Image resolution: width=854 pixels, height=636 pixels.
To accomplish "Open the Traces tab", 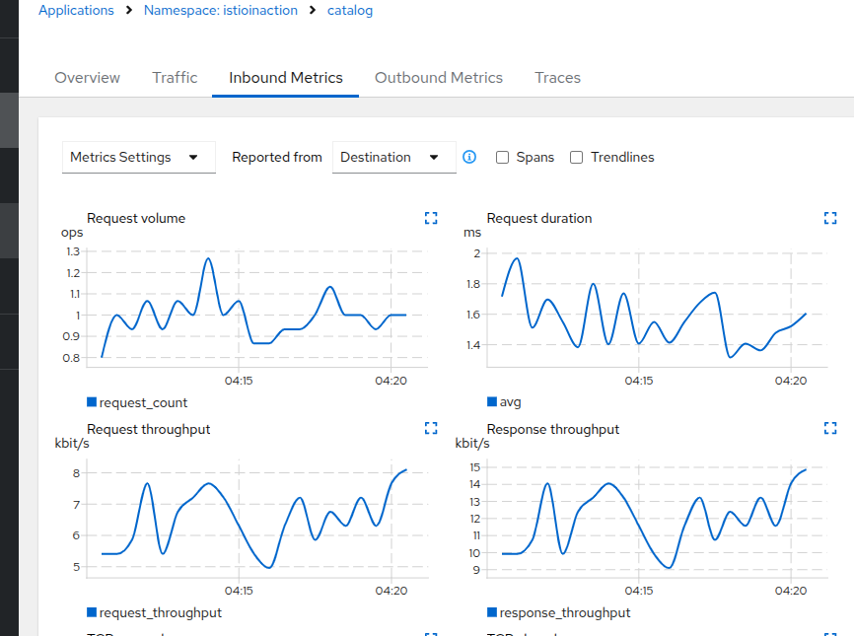I will tap(558, 78).
